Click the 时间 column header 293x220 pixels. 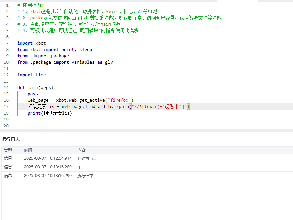[28, 150]
